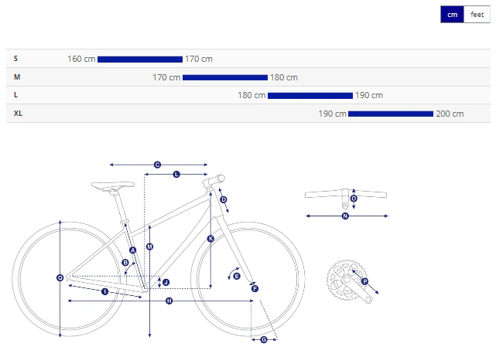This screenshot has height=357, width=496.
Task: Select the M standover marker
Action: point(149,246)
